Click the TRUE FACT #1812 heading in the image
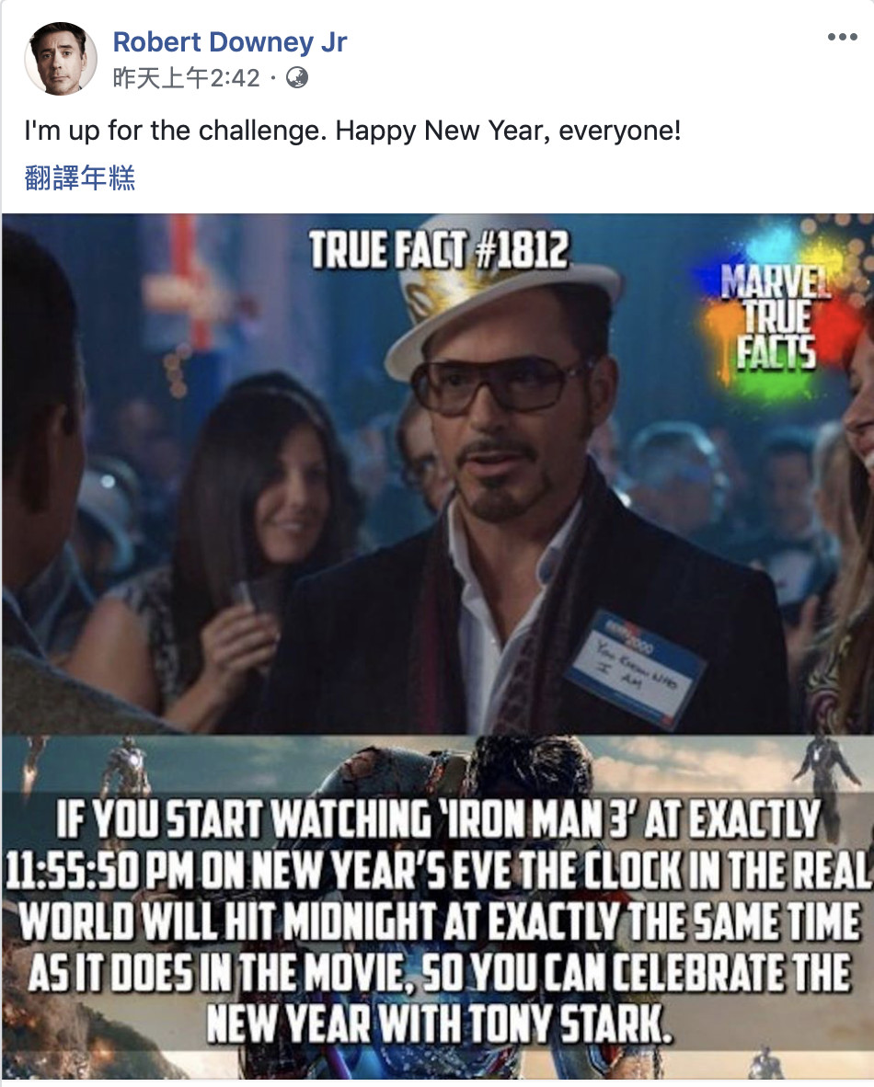 pyautogui.click(x=439, y=249)
